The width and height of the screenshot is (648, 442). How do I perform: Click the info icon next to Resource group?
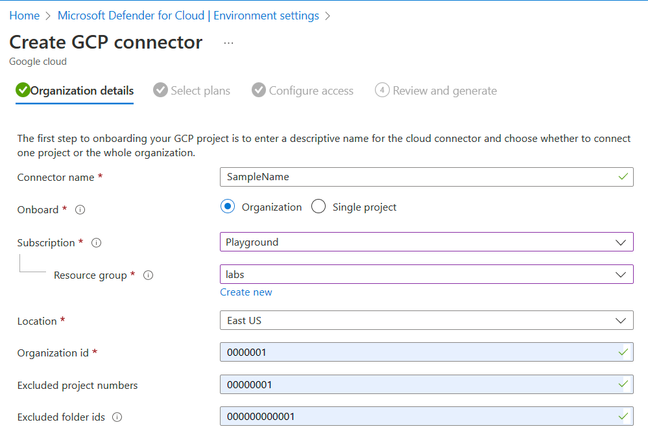coord(148,275)
